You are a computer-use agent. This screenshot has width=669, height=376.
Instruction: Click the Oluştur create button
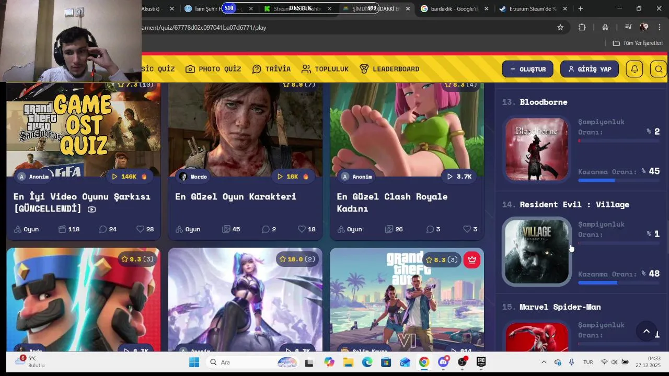pos(527,69)
